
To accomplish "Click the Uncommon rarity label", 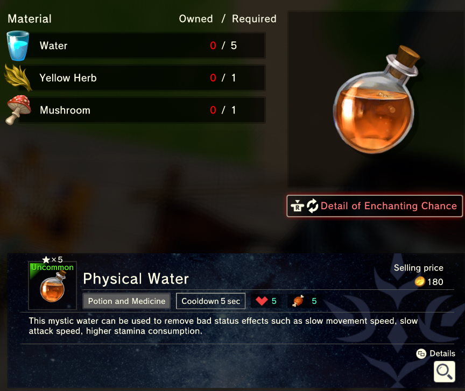I will tap(53, 267).
